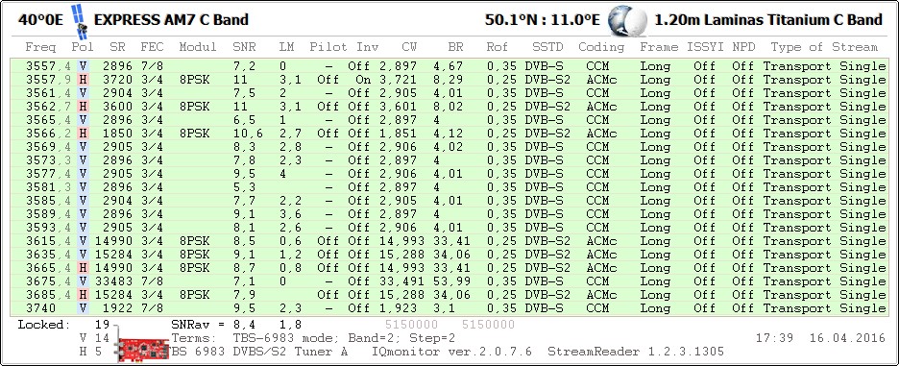Click the Pilot column header
The width and height of the screenshot is (899, 366).
coord(328,47)
